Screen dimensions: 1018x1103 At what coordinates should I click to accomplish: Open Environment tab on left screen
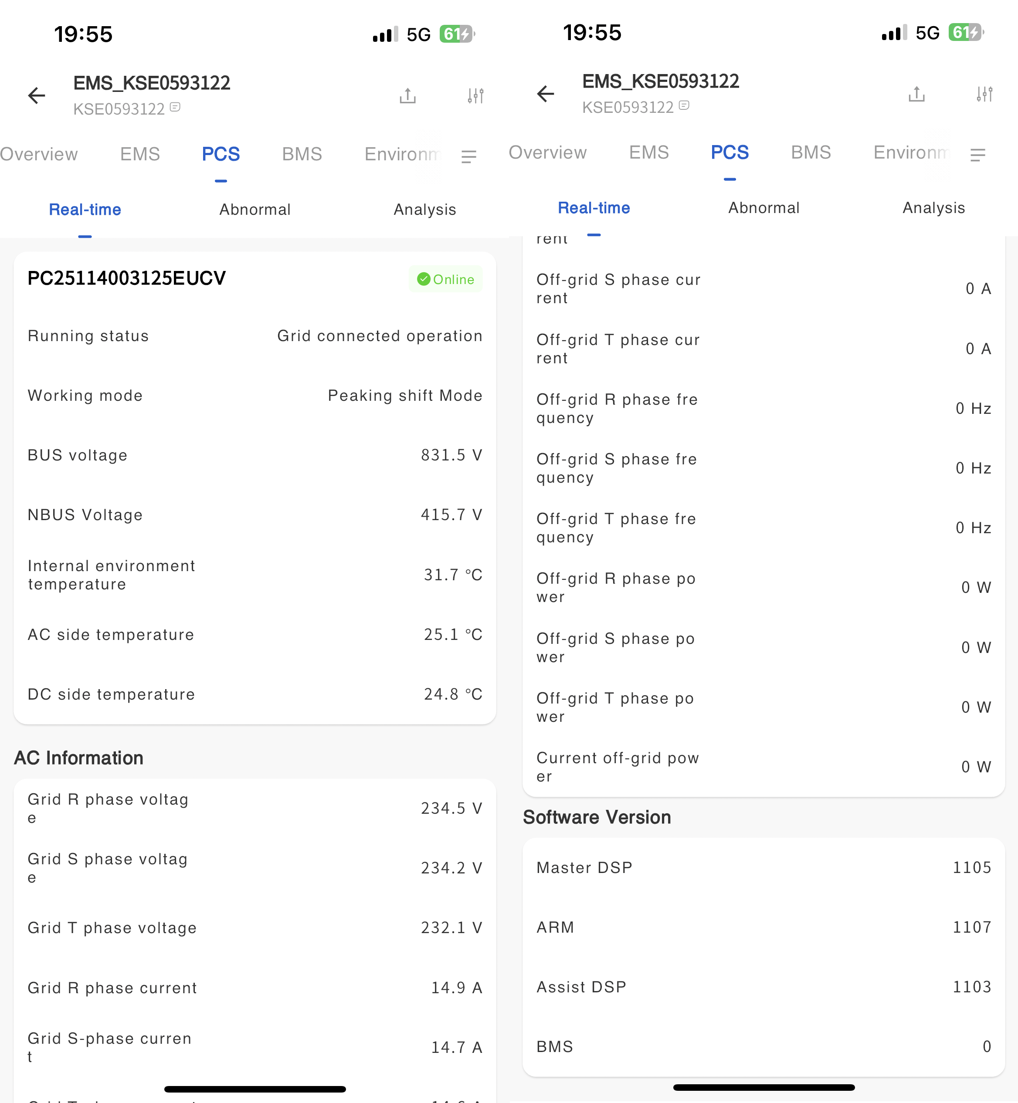(x=402, y=154)
